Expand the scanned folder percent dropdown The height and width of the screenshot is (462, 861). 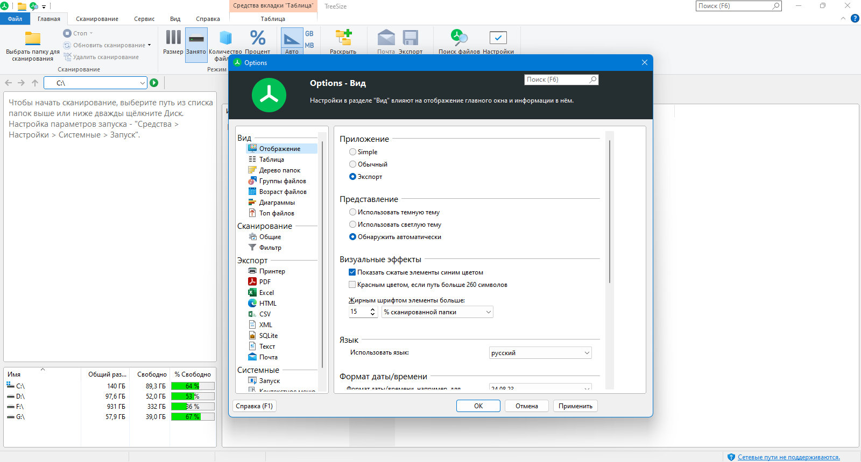tap(437, 312)
